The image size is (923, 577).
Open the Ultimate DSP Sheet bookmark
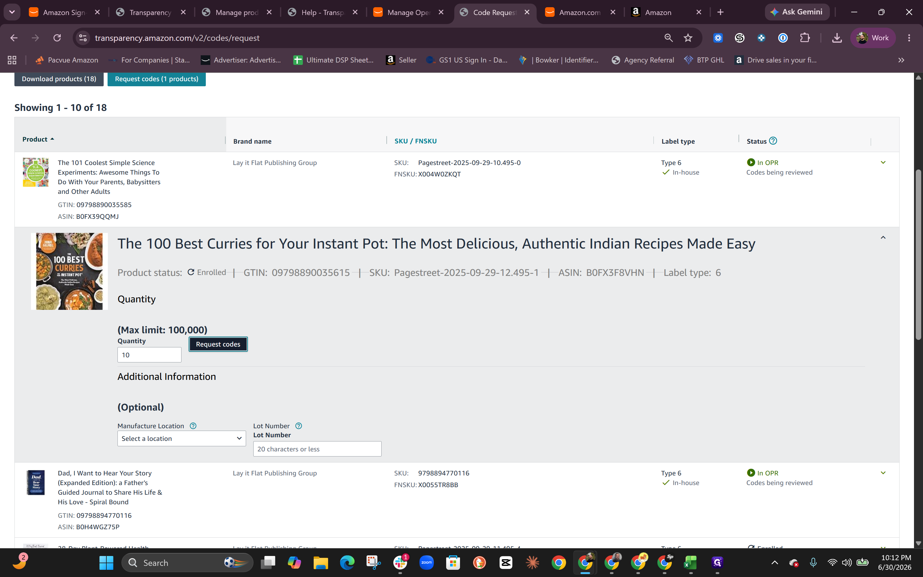[333, 60]
